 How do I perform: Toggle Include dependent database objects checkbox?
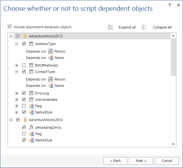tap(10, 27)
